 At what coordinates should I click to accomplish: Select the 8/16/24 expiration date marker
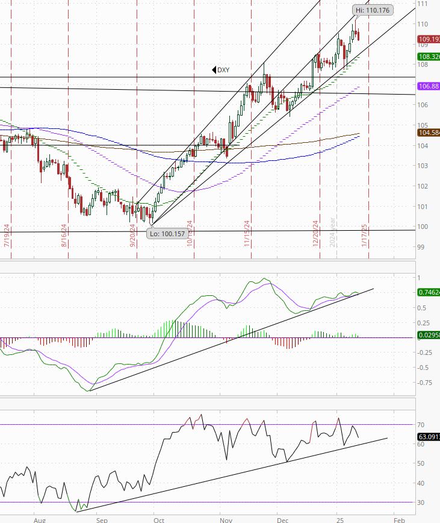pos(64,236)
